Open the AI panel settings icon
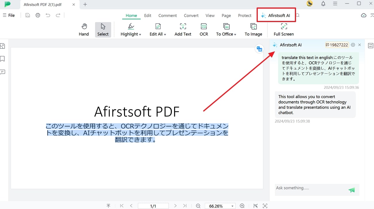This screenshot has height=209, width=374. point(353,45)
